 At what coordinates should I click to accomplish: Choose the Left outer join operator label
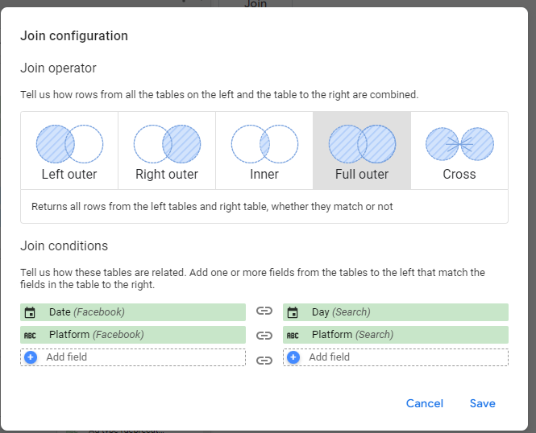69,174
